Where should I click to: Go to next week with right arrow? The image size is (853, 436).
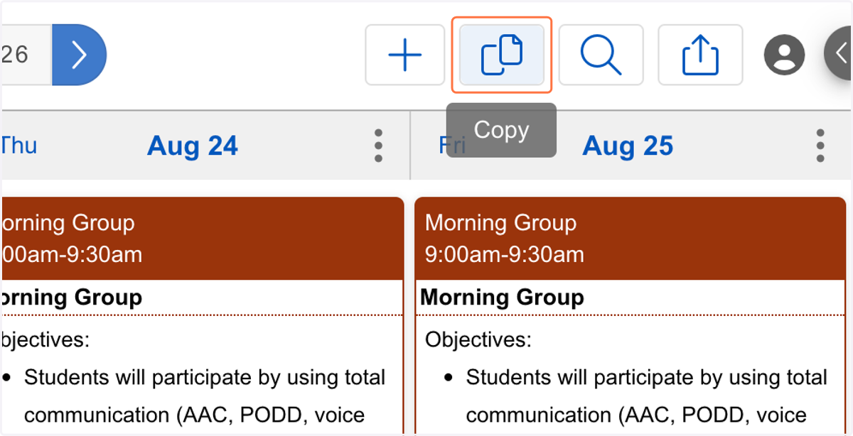[79, 55]
